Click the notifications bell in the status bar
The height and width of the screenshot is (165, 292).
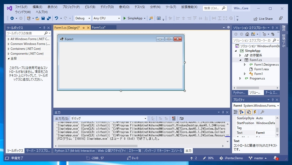(275, 158)
